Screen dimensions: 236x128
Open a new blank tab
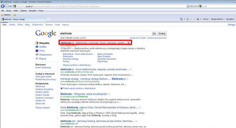tap(49, 19)
